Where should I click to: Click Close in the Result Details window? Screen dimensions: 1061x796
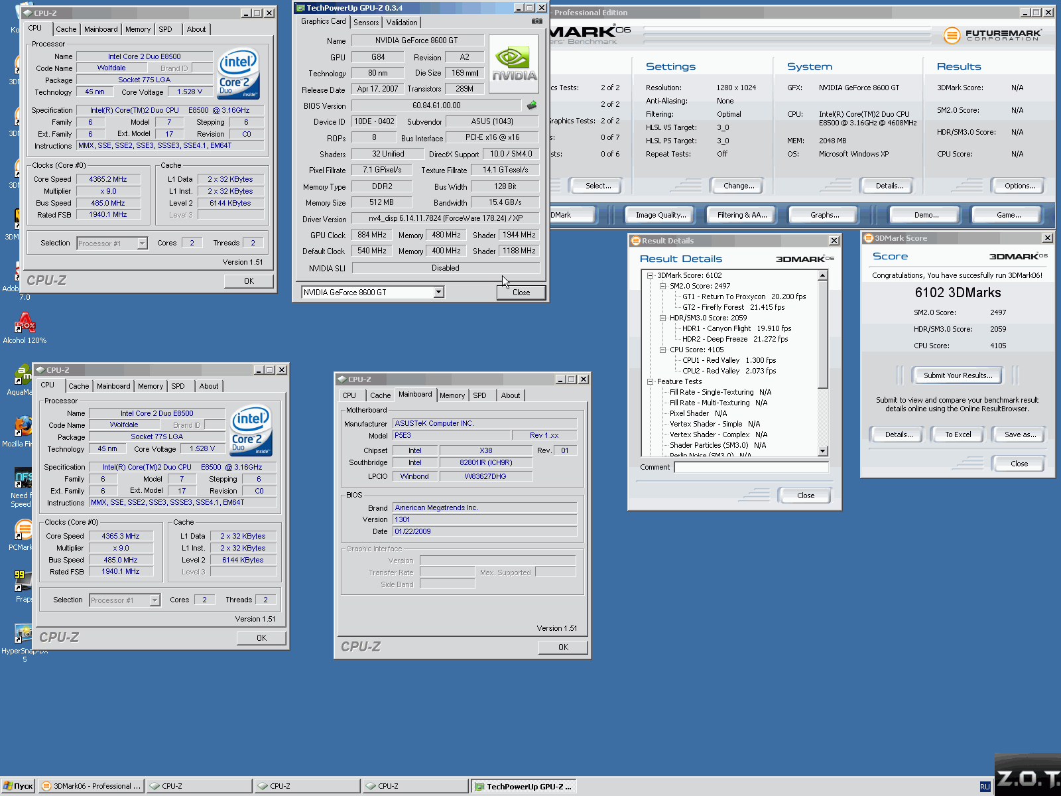[806, 496]
